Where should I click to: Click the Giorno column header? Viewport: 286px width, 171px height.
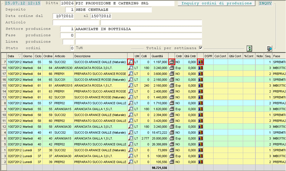click(27, 56)
